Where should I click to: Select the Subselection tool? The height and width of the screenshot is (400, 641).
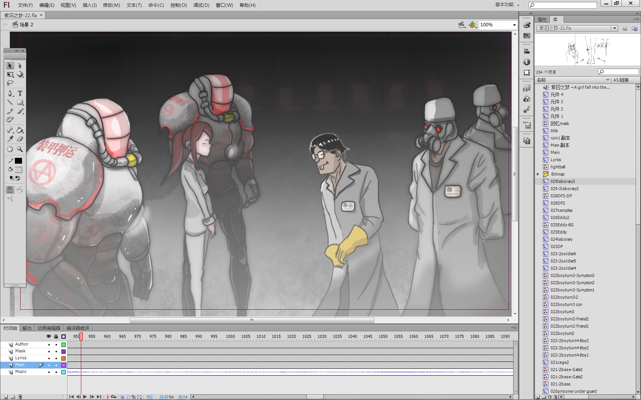20,66
